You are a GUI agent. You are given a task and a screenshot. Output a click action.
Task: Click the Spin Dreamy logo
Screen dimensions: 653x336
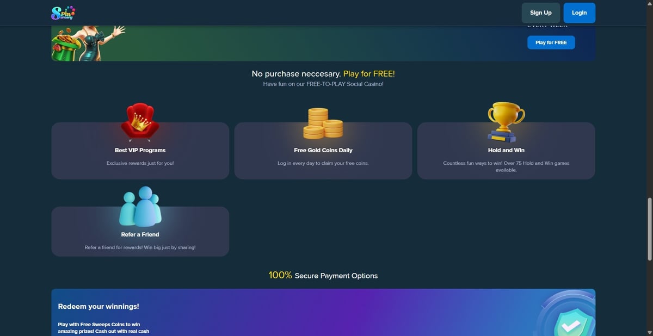point(63,13)
